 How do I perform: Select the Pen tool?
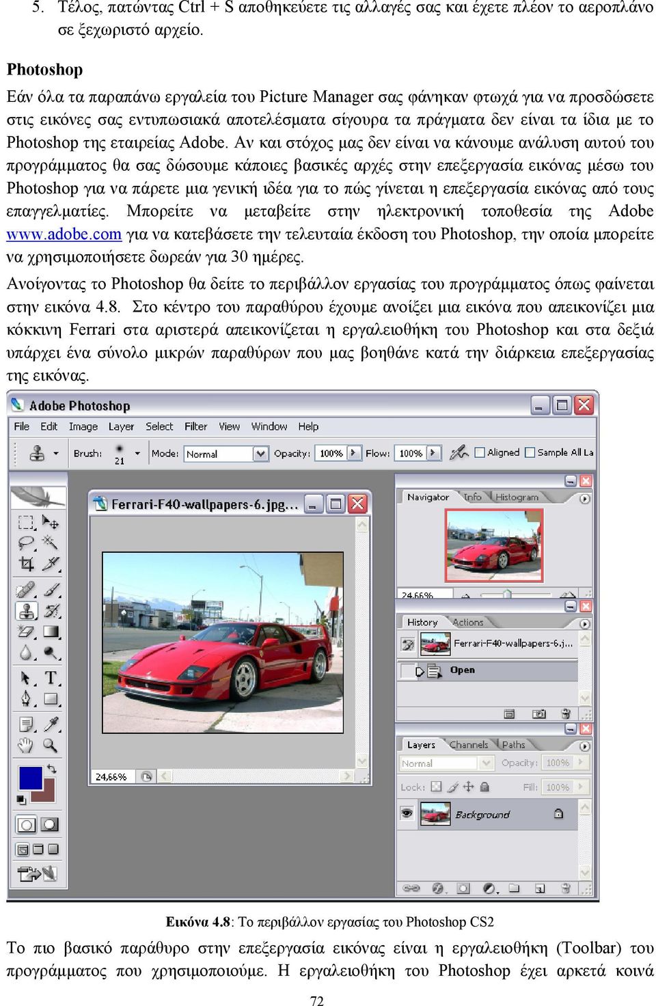26,699
